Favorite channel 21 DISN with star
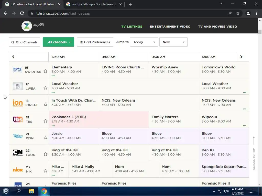This screenshot has height=196, width=262. (46, 138)
